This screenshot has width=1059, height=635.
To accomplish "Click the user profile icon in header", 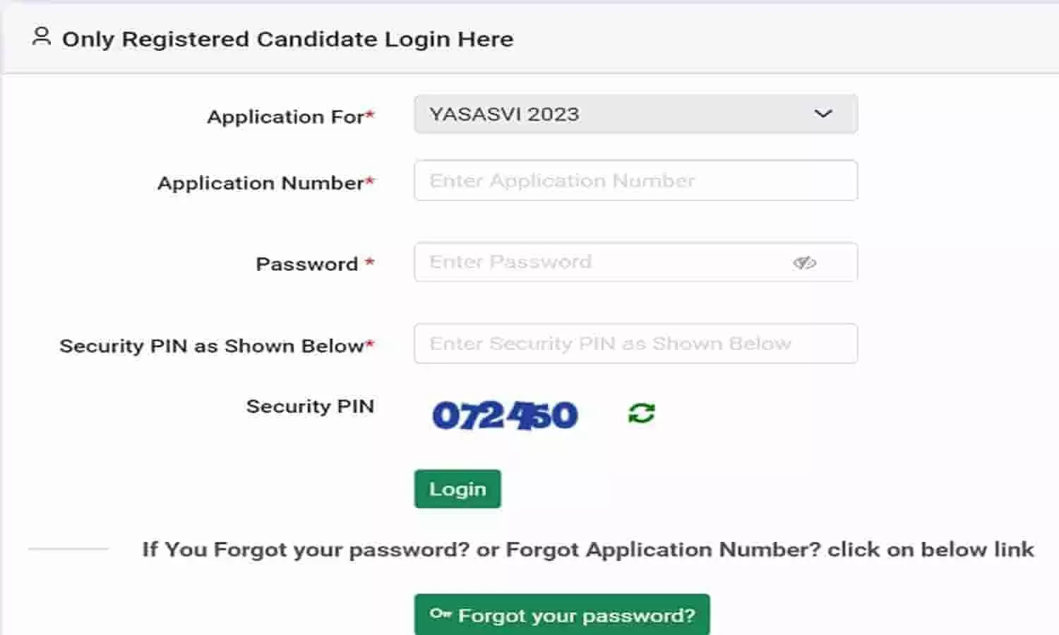I will click(42, 37).
